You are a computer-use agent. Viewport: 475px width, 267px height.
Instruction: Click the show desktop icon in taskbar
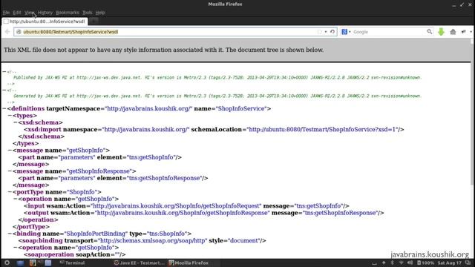coord(20,263)
